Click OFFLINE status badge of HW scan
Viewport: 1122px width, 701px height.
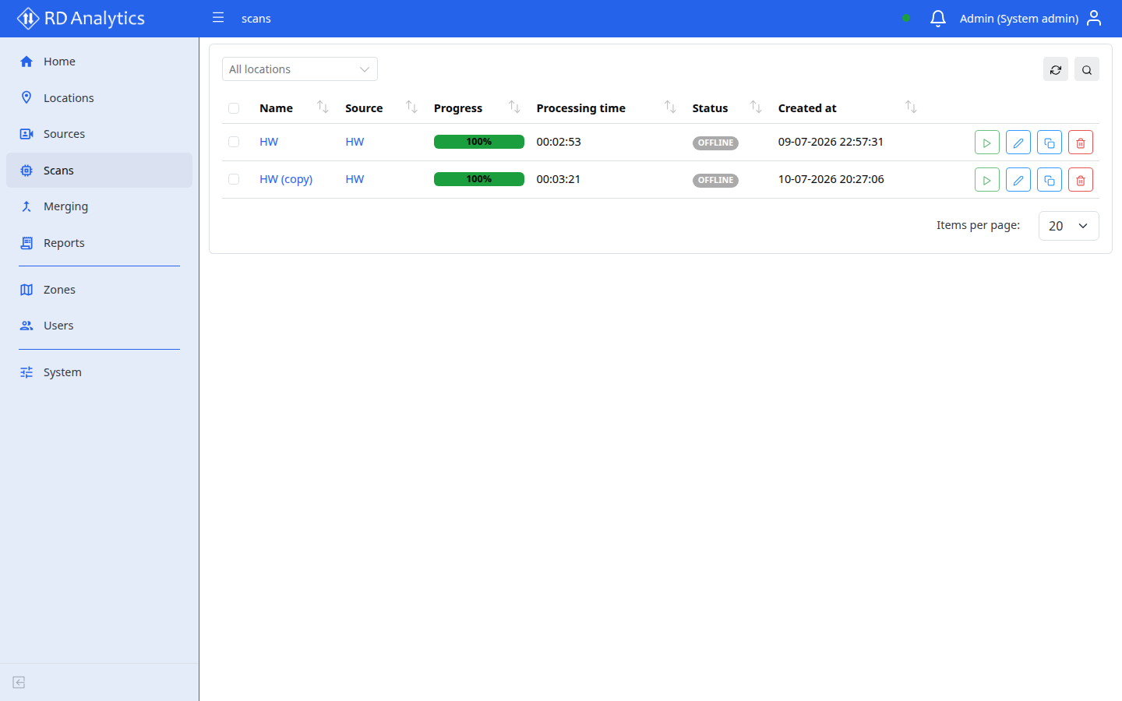tap(715, 143)
